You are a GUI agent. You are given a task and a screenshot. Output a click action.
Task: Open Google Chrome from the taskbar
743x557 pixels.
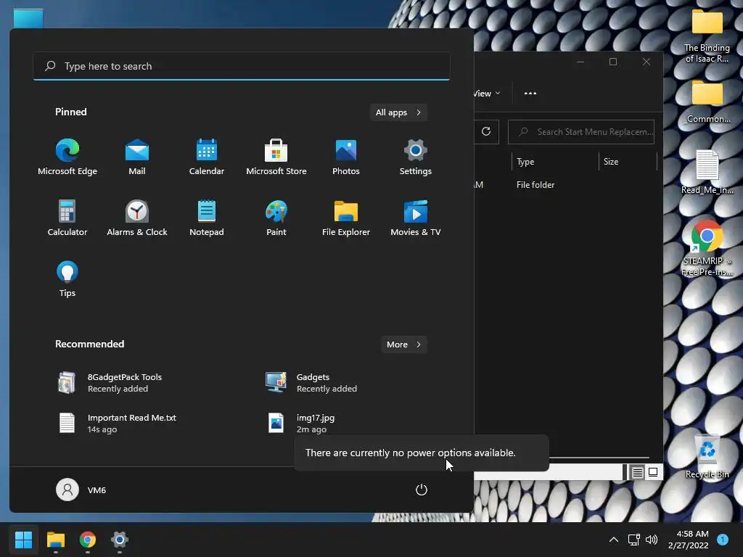(88, 540)
